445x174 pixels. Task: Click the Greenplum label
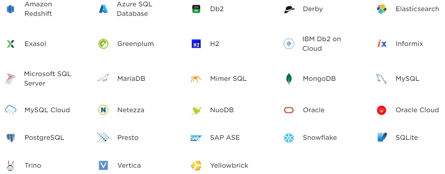[135, 44]
